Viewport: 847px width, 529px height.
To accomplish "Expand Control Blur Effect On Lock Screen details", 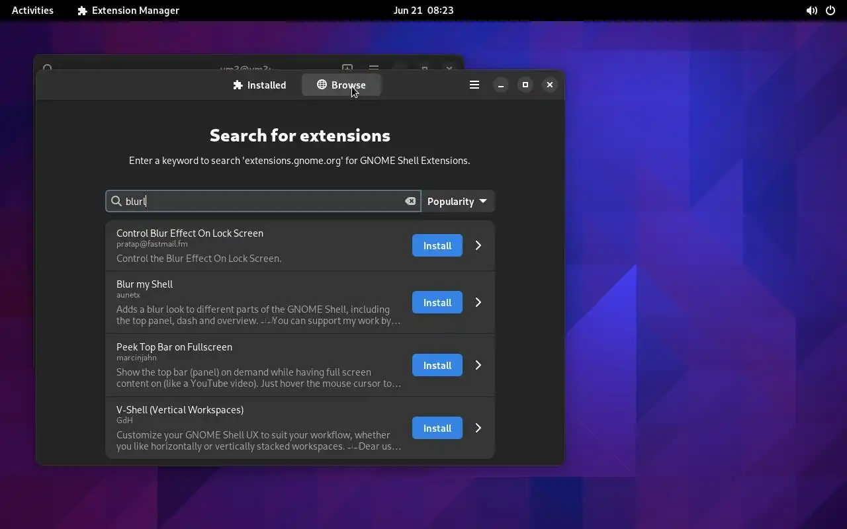I will tap(478, 245).
